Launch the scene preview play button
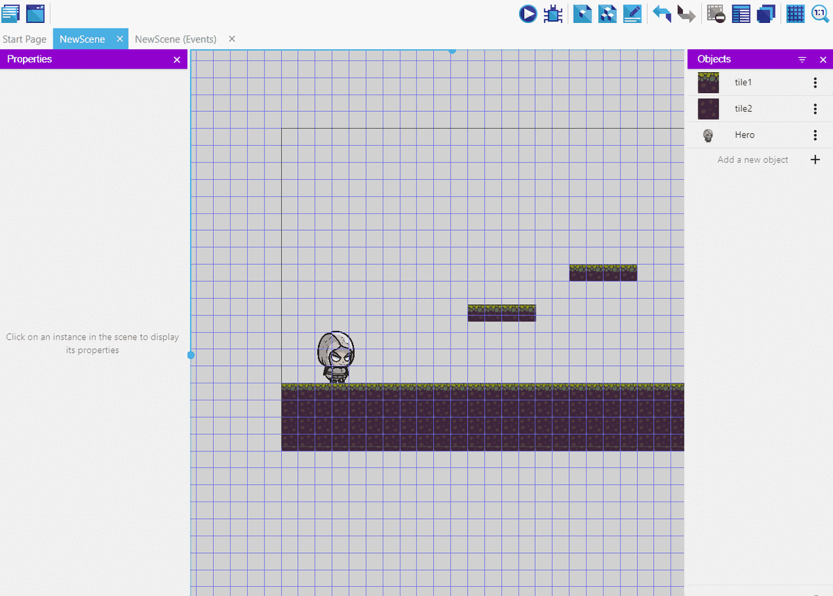This screenshot has width=833, height=596. point(528,13)
